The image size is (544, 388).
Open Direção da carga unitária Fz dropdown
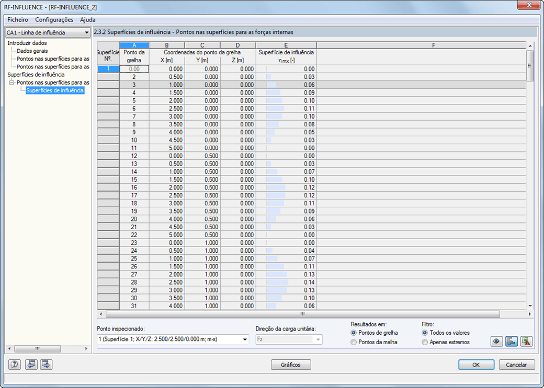click(x=289, y=339)
